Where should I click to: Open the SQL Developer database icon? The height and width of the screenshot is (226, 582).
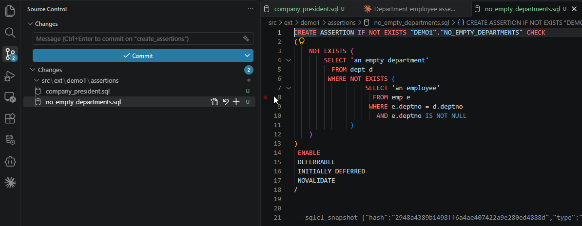pos(10,139)
